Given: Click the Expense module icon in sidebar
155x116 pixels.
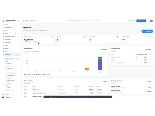Looking at the screenshot, I should tap(3, 55).
